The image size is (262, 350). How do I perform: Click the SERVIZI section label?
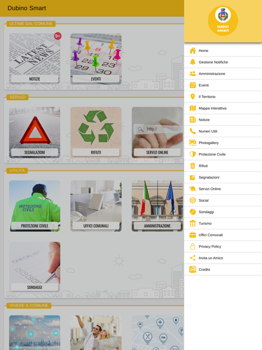point(18,97)
